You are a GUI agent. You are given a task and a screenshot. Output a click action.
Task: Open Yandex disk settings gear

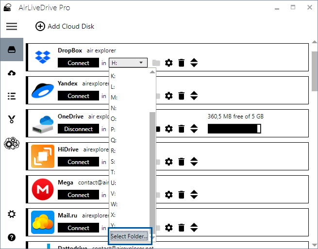coord(168,96)
